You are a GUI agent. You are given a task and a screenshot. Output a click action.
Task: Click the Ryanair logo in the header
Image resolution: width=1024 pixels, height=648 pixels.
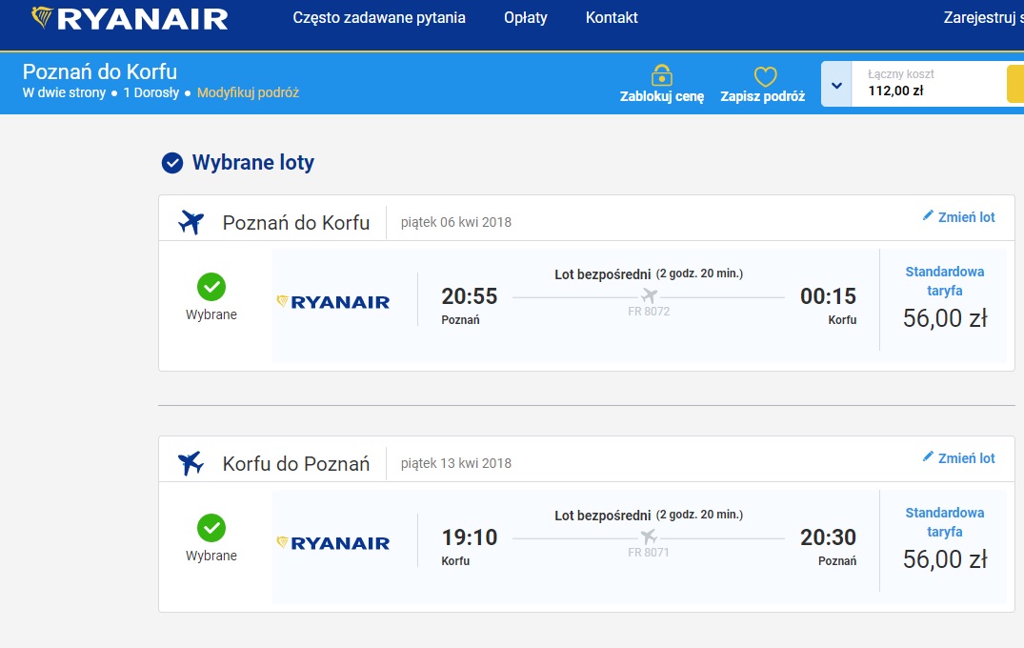click(130, 18)
